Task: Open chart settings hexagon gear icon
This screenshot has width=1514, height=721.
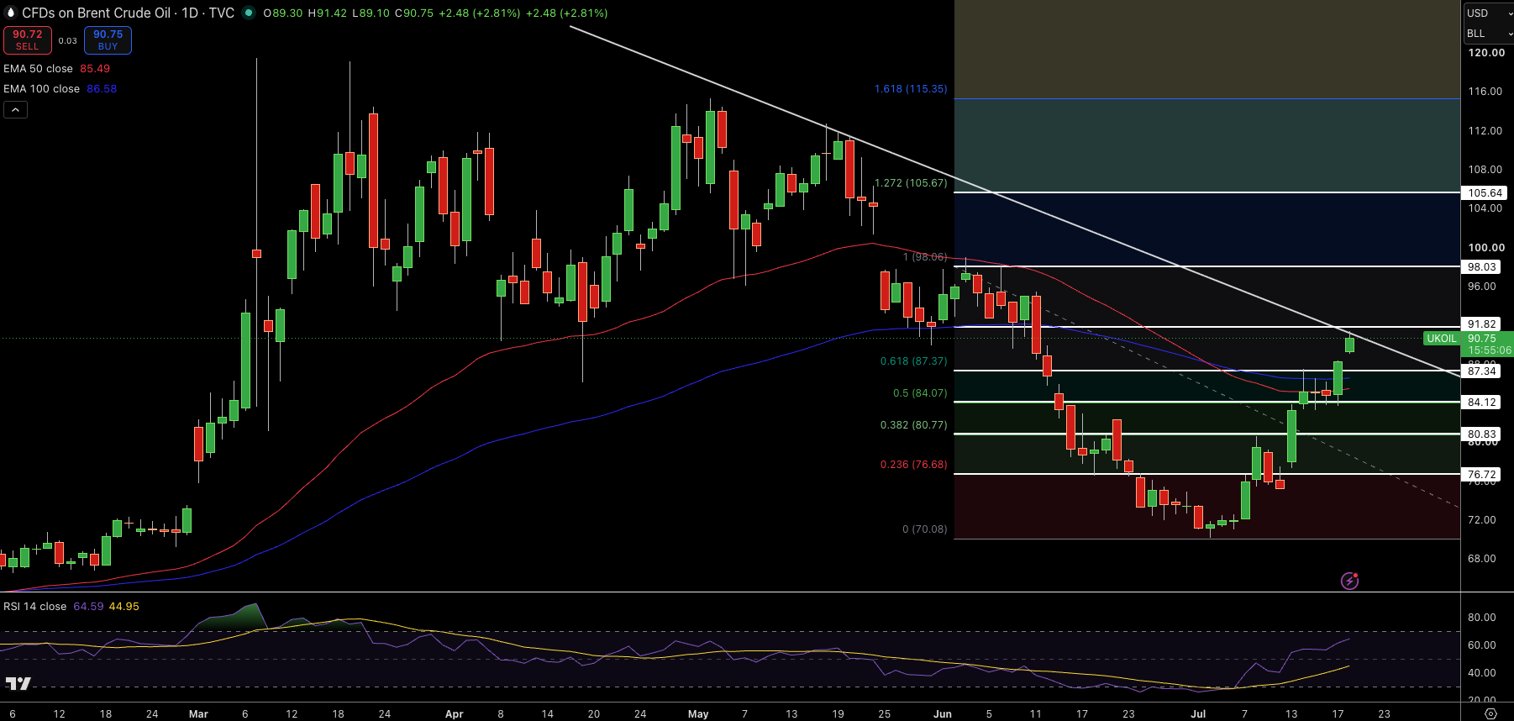Action: [x=1490, y=713]
